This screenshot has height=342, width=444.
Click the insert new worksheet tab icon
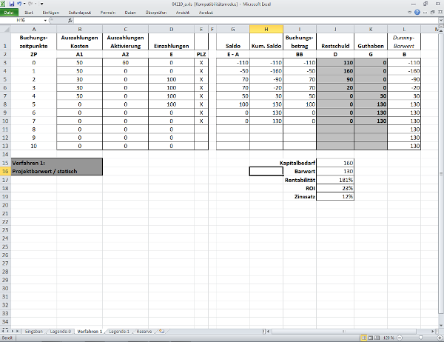[x=162, y=332]
